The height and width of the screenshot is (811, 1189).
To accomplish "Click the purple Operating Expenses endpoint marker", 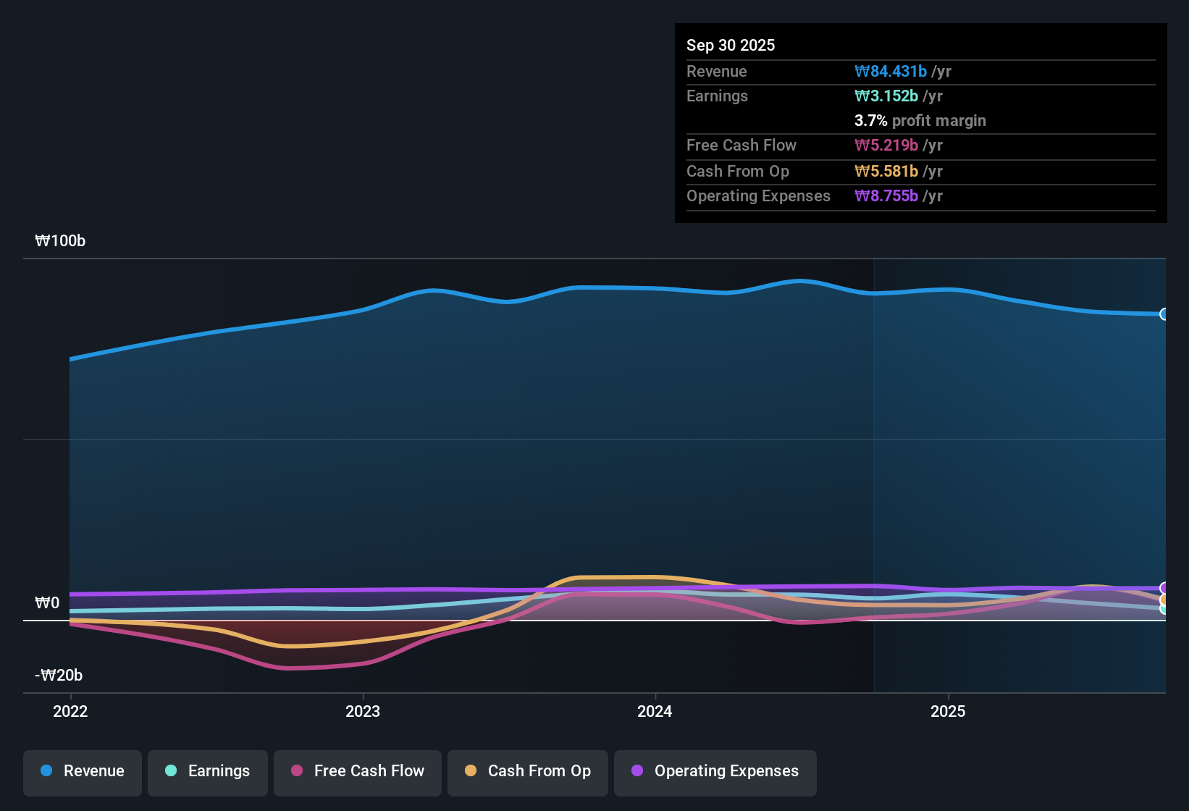I will (x=1164, y=587).
